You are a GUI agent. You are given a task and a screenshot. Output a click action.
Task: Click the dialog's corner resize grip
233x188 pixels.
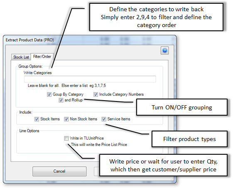[x=172, y=179]
